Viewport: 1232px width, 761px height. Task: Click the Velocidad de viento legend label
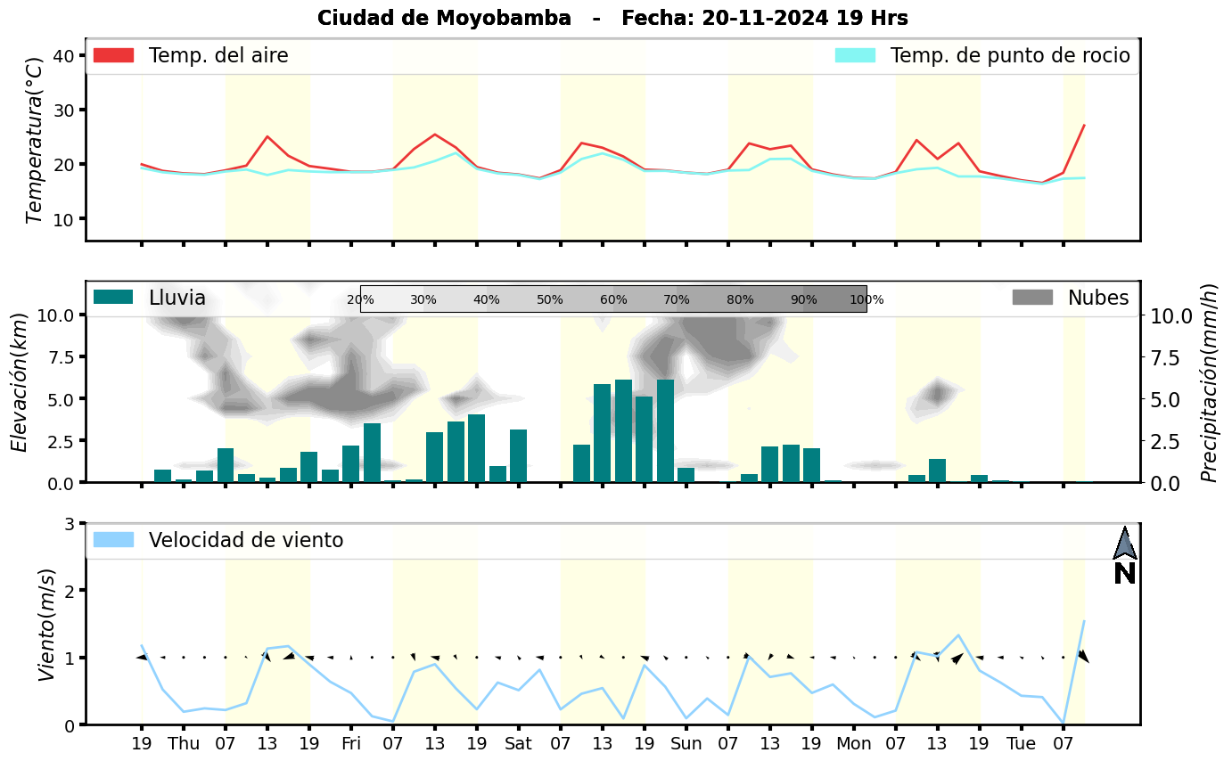pyautogui.click(x=246, y=540)
